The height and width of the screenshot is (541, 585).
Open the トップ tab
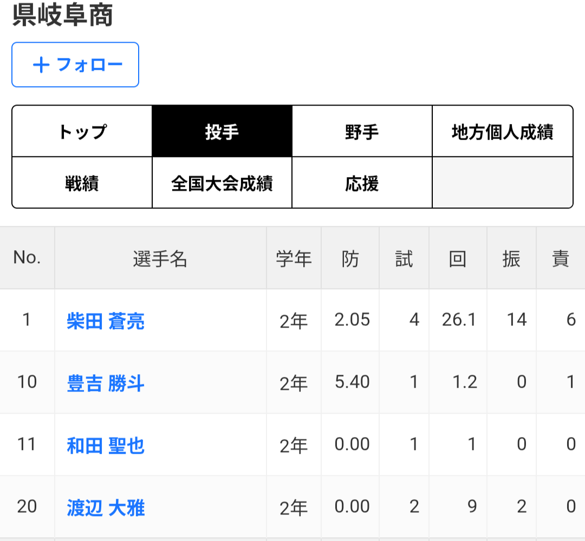pyautogui.click(x=82, y=132)
